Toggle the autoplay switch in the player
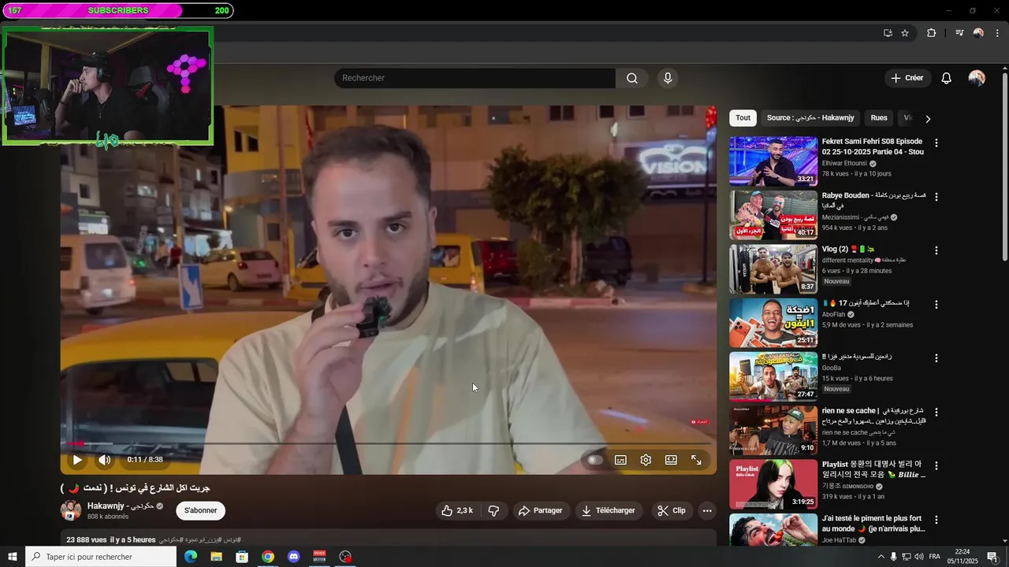 tap(595, 460)
